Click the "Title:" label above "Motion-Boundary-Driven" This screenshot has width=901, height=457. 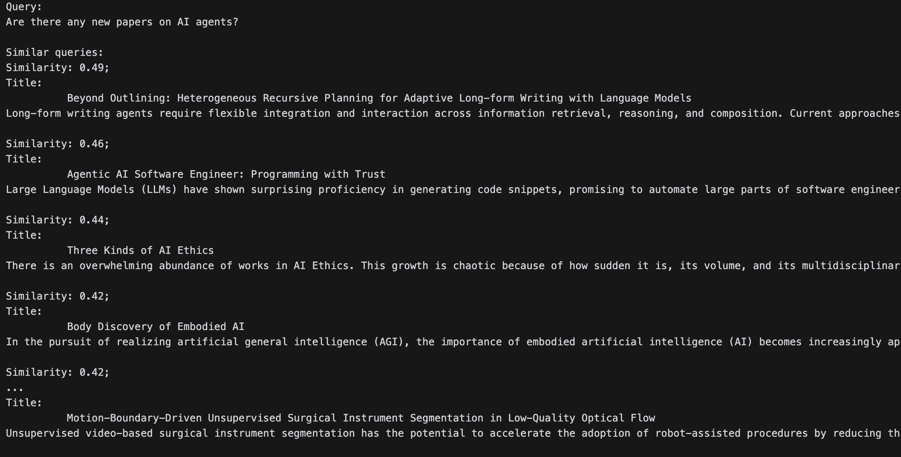click(x=24, y=403)
